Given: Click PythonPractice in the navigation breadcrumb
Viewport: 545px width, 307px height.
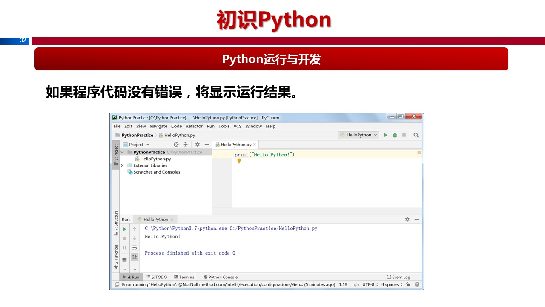Looking at the screenshot, I should tap(134, 135).
